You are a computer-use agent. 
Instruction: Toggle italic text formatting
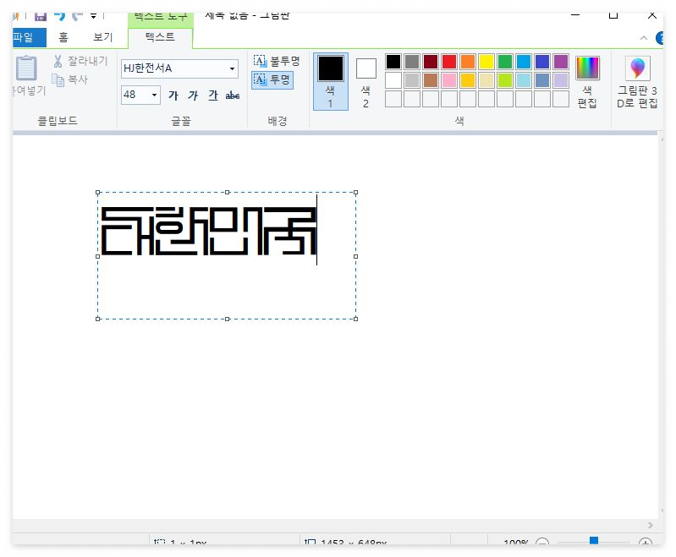pyautogui.click(x=193, y=96)
